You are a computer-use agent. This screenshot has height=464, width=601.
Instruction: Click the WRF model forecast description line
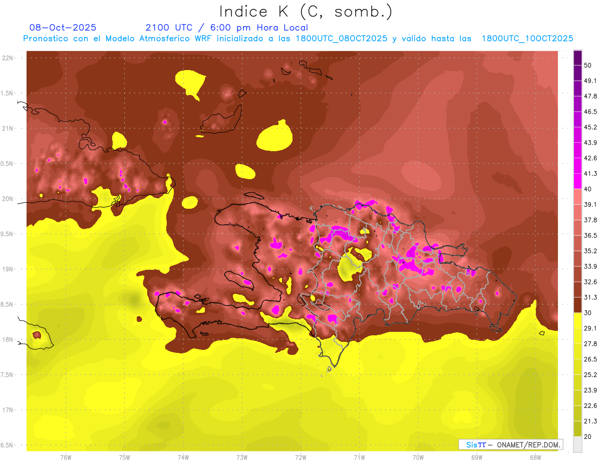(x=298, y=39)
